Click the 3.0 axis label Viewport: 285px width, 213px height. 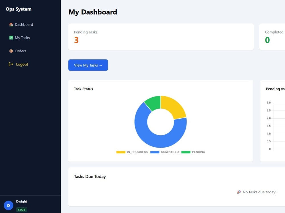pyautogui.click(x=269, y=103)
